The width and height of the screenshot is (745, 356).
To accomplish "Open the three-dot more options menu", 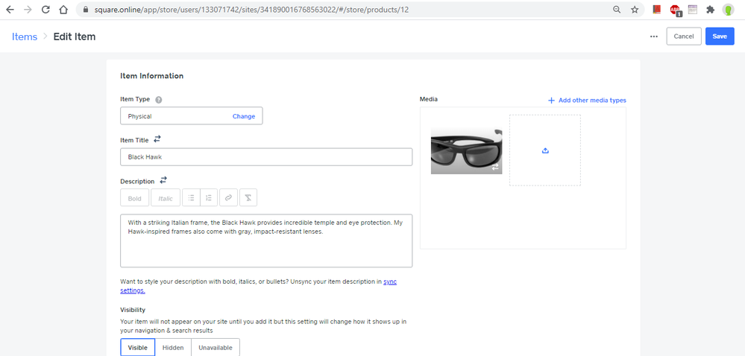I will click(654, 36).
